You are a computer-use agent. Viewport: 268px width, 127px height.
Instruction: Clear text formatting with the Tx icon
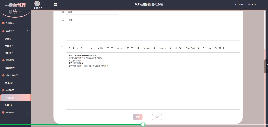click(x=210, y=48)
